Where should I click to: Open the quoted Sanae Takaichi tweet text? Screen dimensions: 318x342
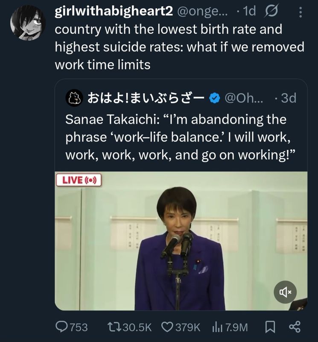(179, 136)
